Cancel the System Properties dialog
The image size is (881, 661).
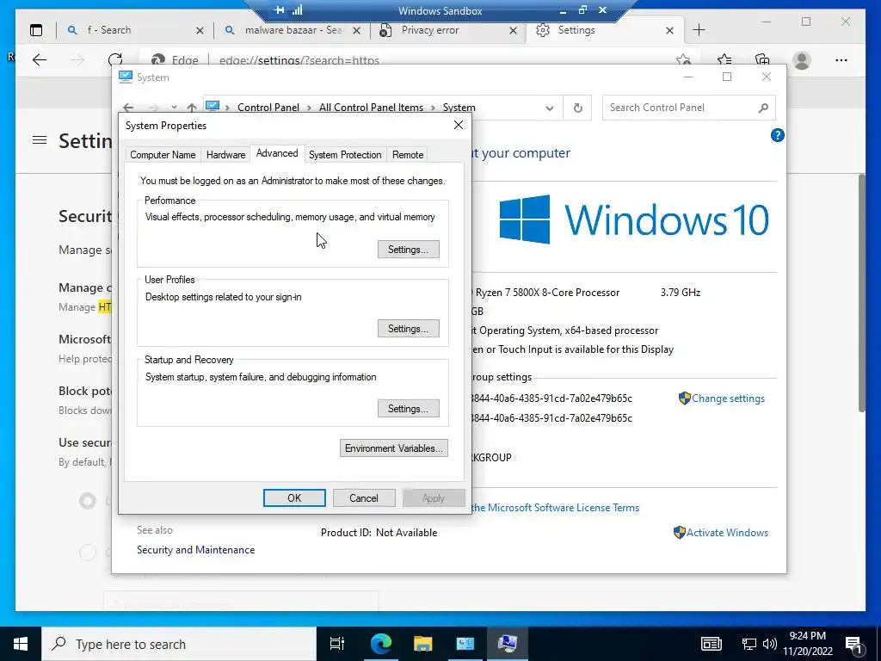tap(364, 498)
